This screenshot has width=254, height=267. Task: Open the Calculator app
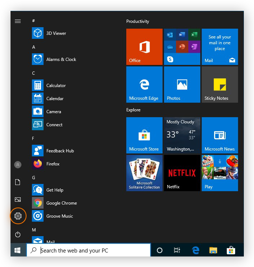(x=56, y=86)
